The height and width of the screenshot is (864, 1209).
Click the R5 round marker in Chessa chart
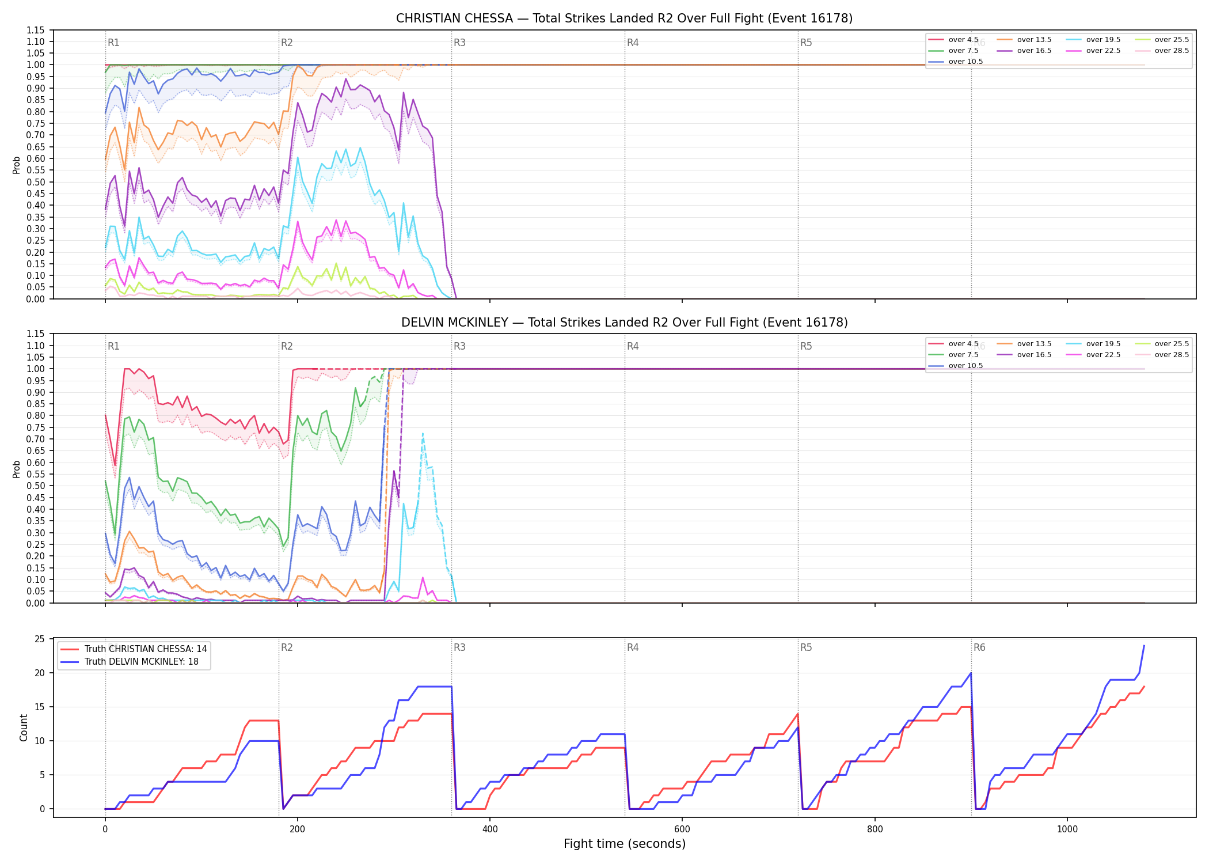[806, 43]
